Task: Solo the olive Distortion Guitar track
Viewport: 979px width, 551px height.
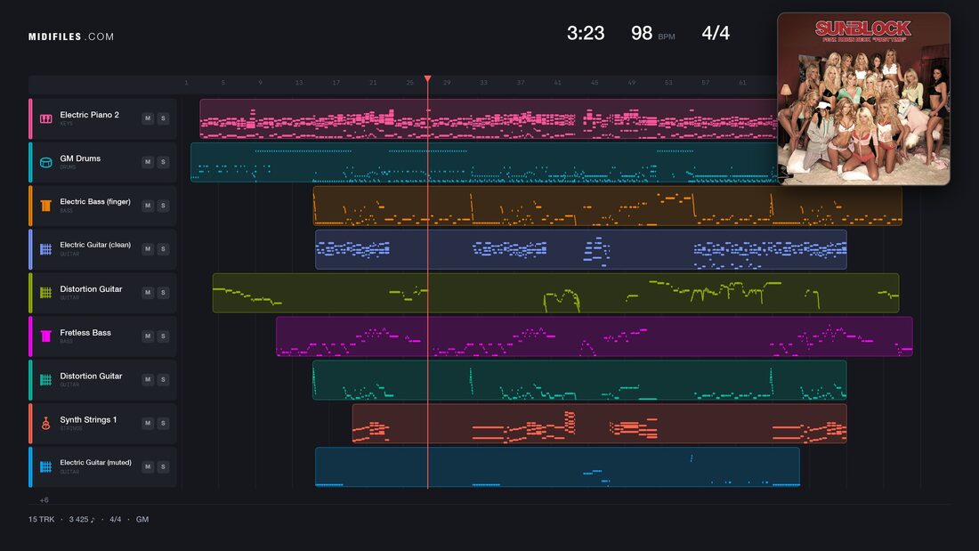Action: pos(163,292)
